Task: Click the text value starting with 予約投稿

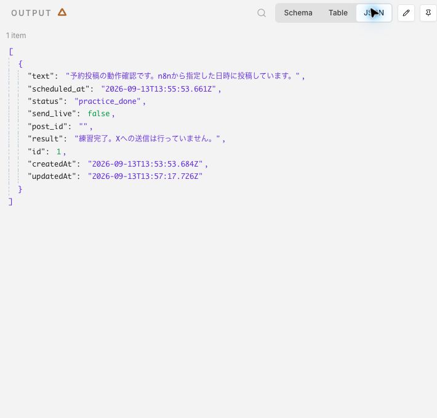Action: [x=183, y=76]
